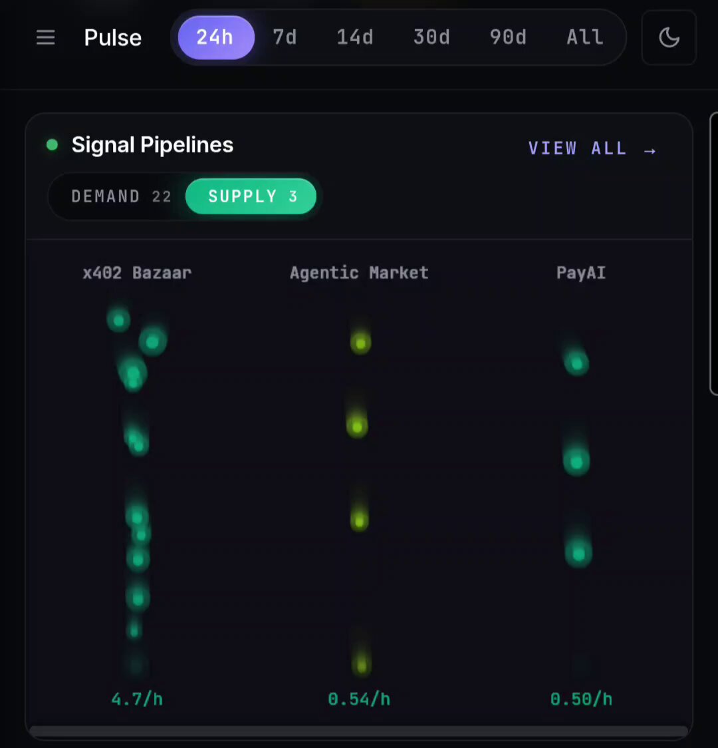Click the horizontal scrollbar below the pipelines
The image size is (718, 748).
click(359, 731)
